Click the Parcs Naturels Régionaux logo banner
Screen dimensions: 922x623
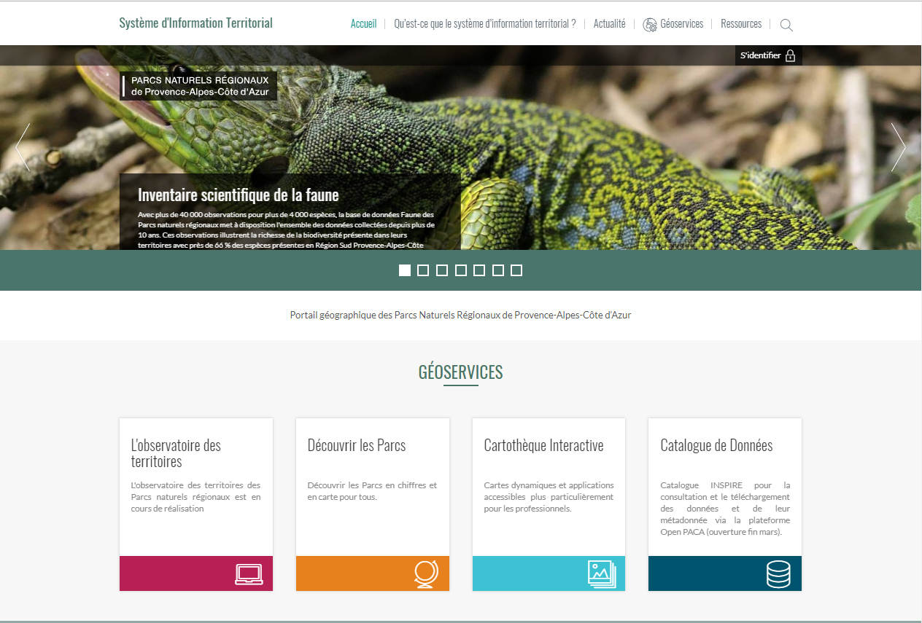[x=198, y=86]
